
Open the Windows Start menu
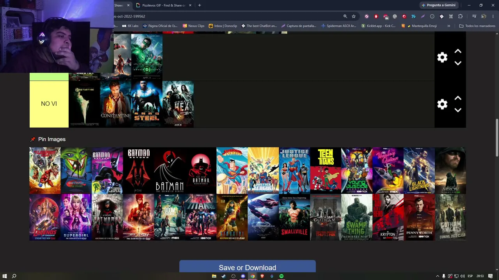click(5, 276)
